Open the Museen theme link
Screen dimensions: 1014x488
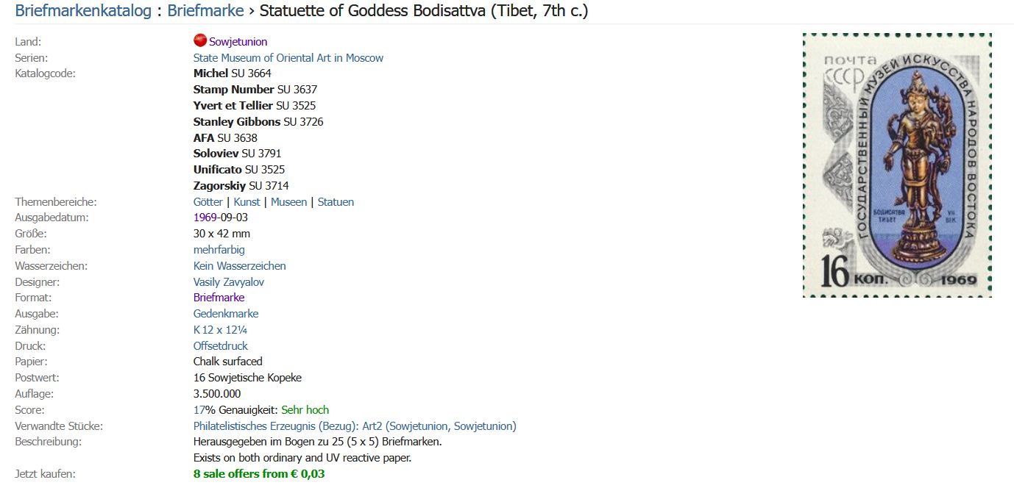point(288,202)
